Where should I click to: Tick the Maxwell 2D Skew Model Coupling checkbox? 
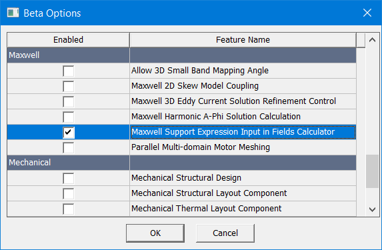tap(68, 86)
